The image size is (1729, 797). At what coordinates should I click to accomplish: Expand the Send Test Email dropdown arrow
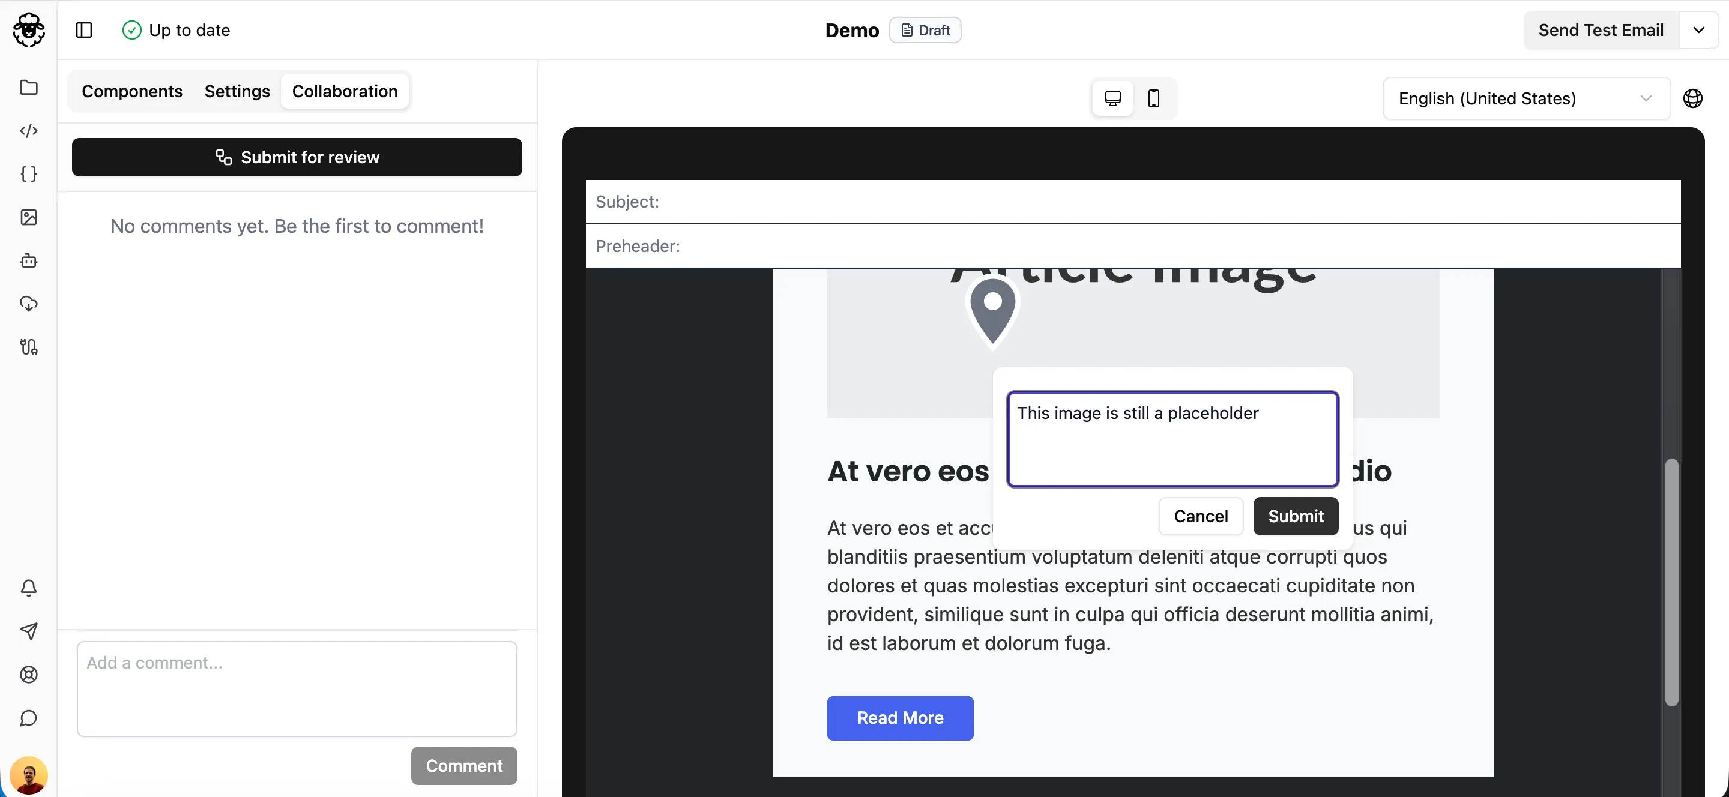(x=1700, y=29)
